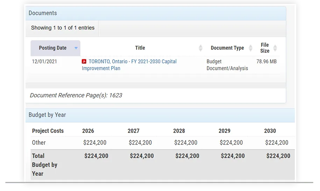Click the Other row label
The width and height of the screenshot is (320, 191).
(x=39, y=143)
